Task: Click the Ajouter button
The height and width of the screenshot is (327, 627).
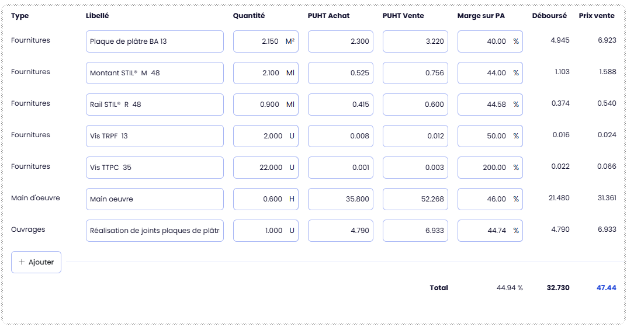Action: point(36,262)
